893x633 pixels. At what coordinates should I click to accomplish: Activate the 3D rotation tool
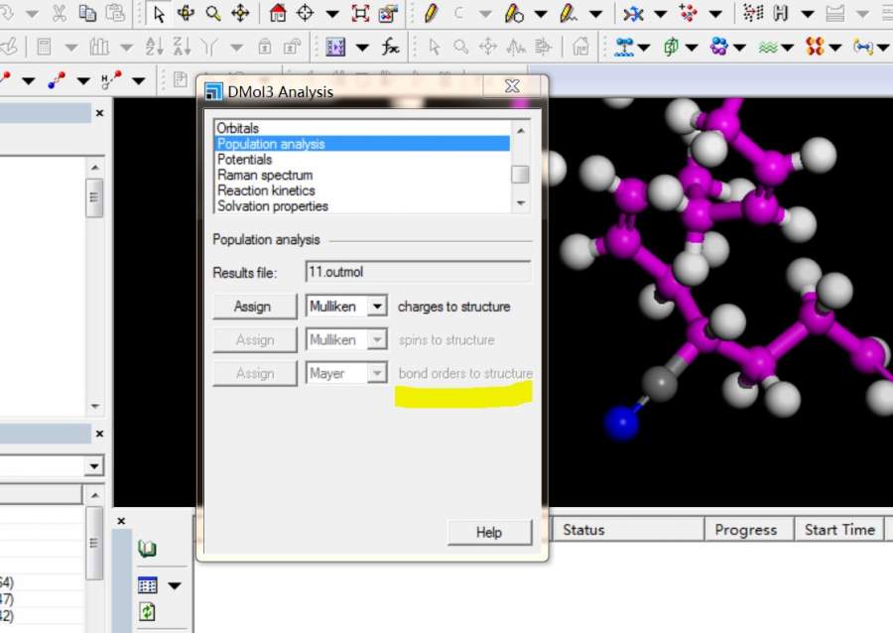pyautogui.click(x=187, y=14)
